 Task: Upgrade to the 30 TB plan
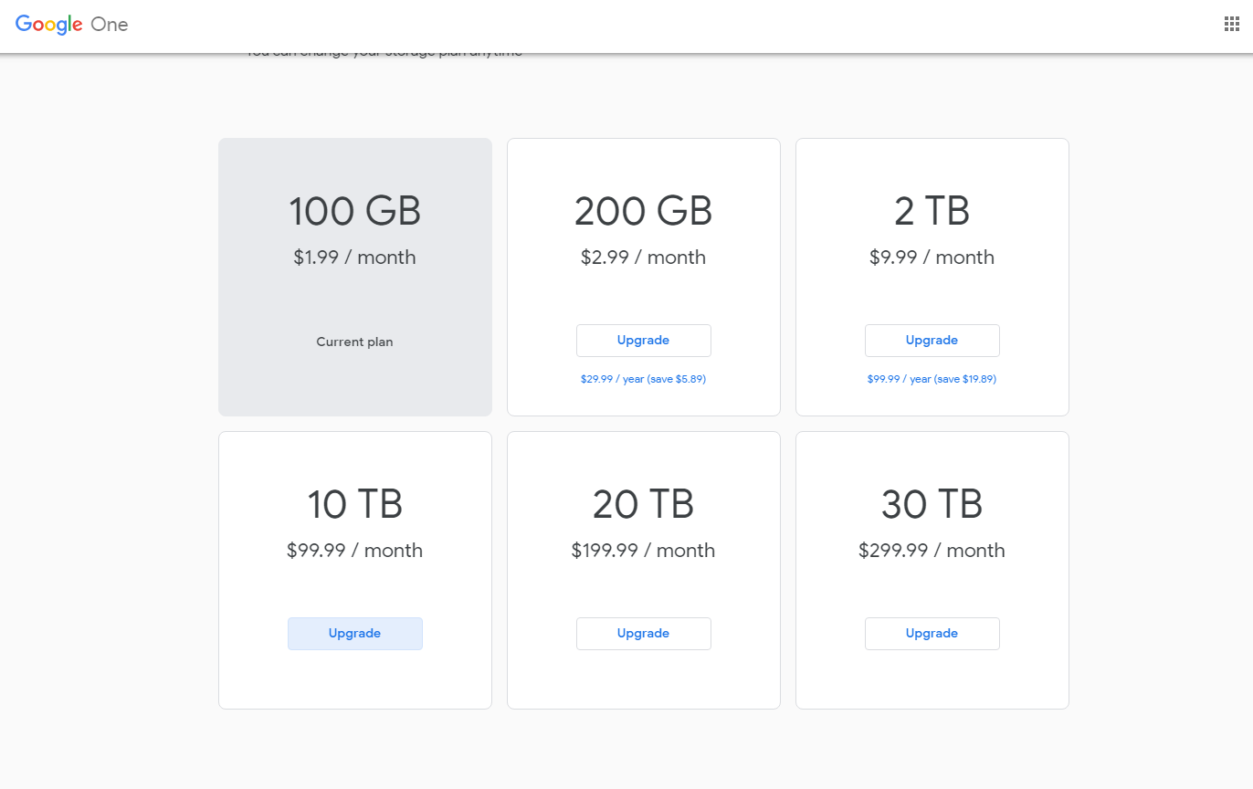coord(932,633)
